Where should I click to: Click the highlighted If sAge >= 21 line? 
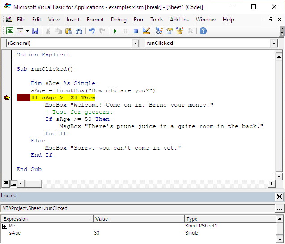click(x=63, y=98)
